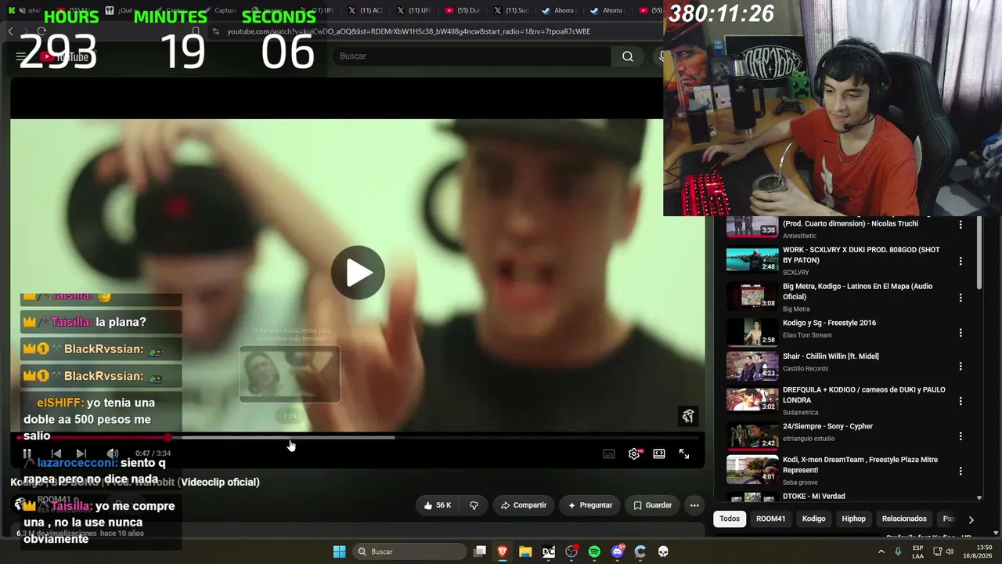1002x564 pixels.
Task: Show more filter chips with right arrow
Action: (971, 519)
